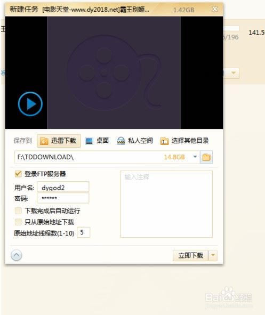The height and width of the screenshot is (315, 265).
Task: Click the 用户名 field containing dygod2
Action: click(x=63, y=187)
